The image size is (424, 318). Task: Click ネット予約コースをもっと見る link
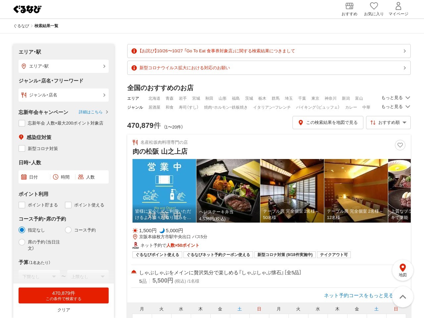[358, 295]
